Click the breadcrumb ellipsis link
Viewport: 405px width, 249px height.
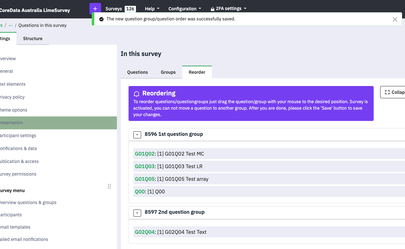coord(11,25)
